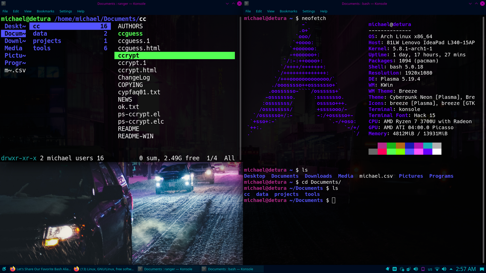486x273 pixels.
Task: Click Downl~ in ranger parent column
Action: (15, 41)
